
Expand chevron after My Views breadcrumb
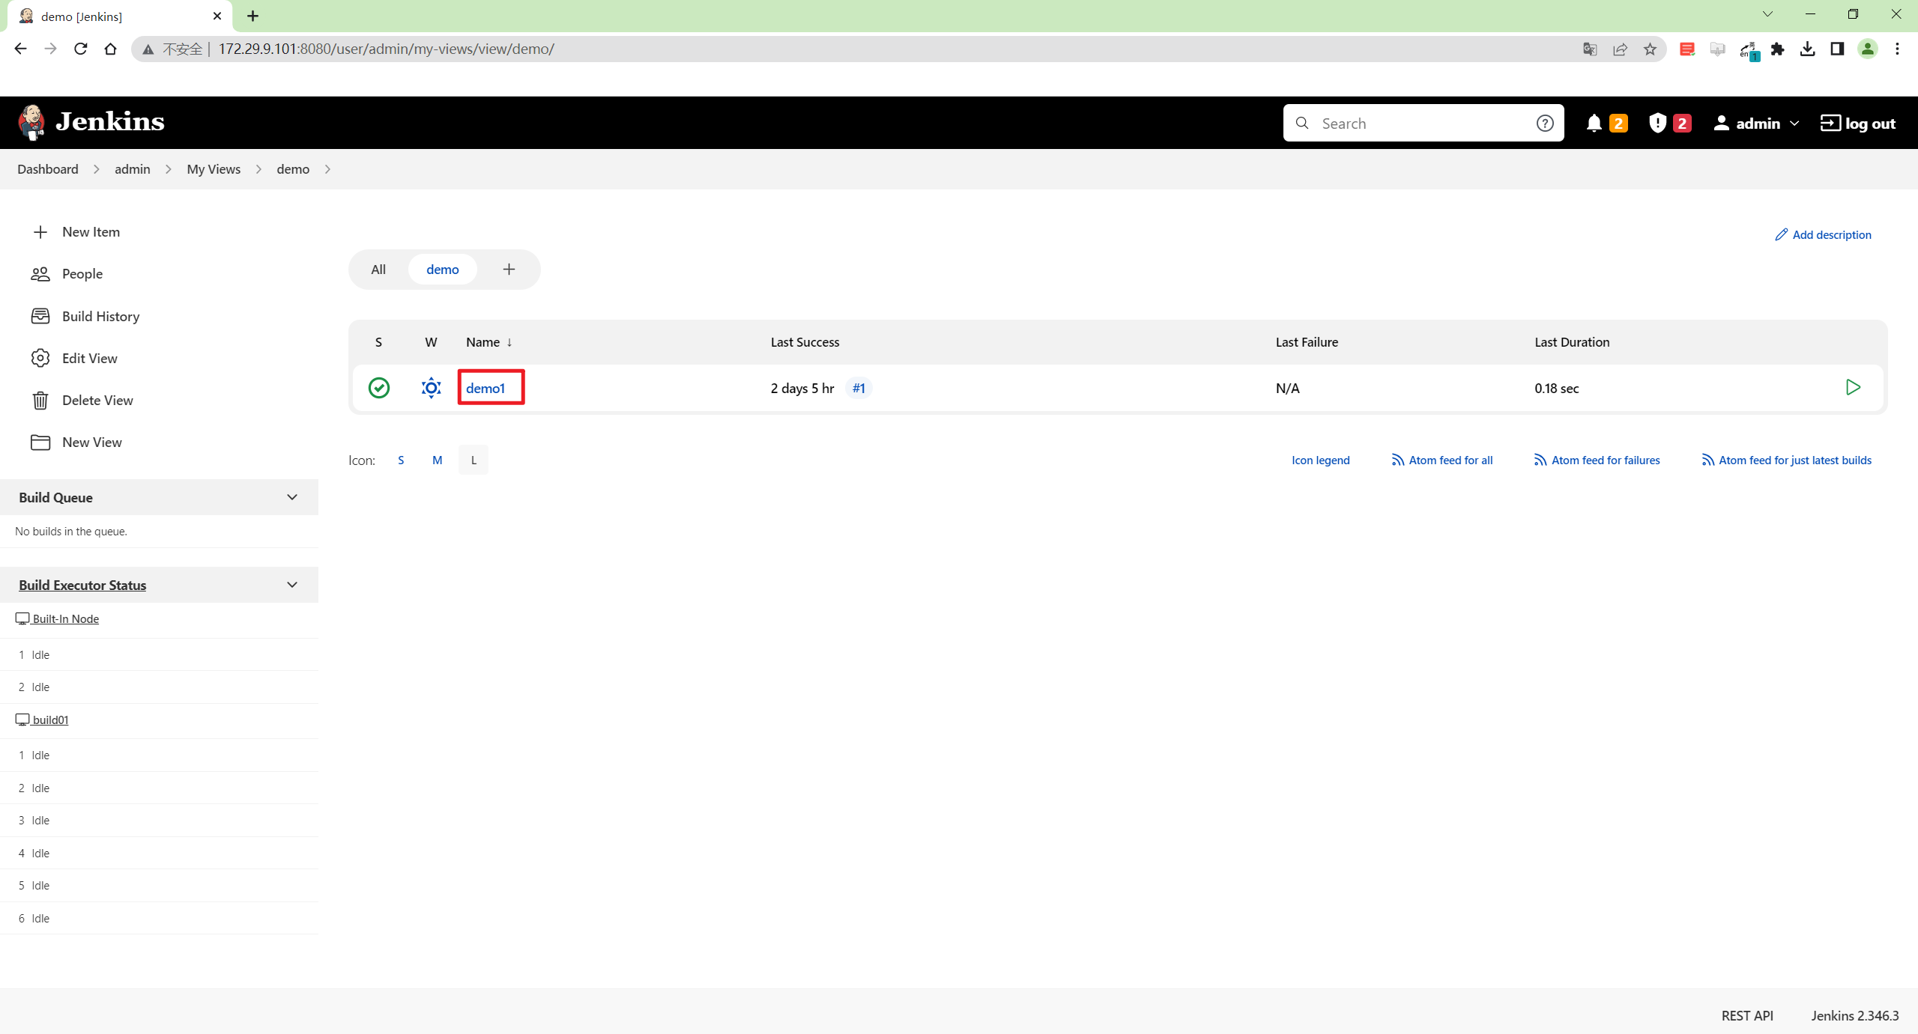coord(258,169)
